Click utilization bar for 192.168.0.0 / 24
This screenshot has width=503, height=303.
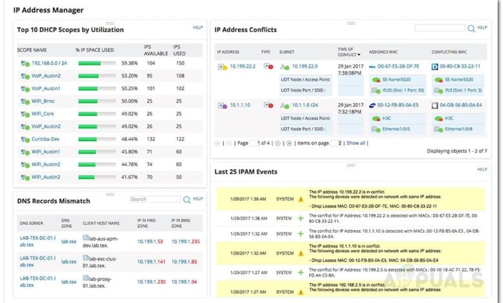(97, 63)
